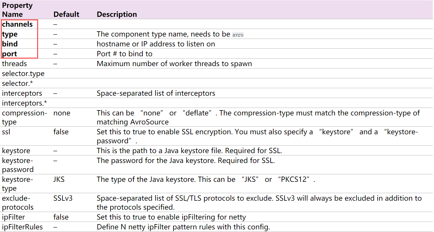Image resolution: width=434 pixels, height=232 pixels.
Task: Select the port property name
Action: (x=10, y=54)
